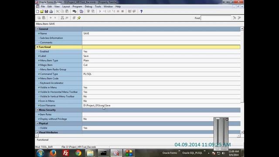Viewport: 279px width, 157px height.
Task: Select the Menu Item Code property row
Action: pyautogui.click(x=138, y=78)
